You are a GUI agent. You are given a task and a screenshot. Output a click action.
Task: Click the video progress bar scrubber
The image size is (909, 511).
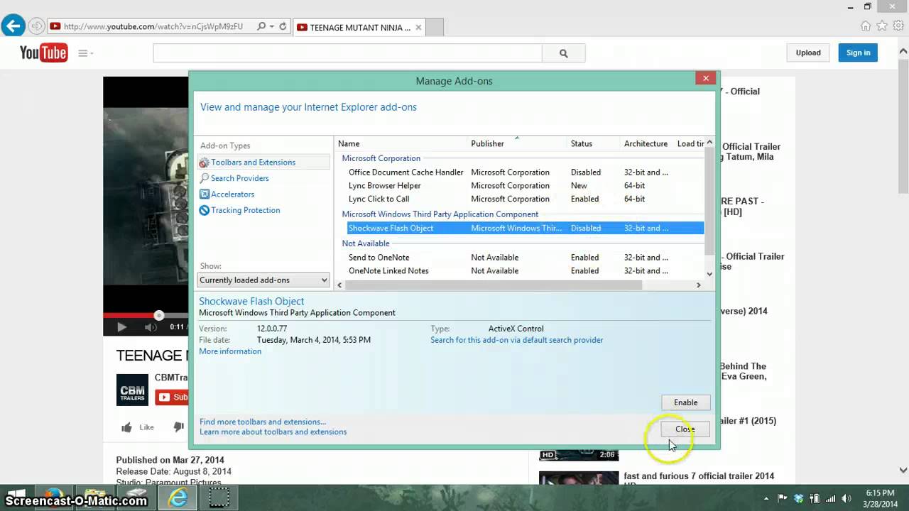pos(159,315)
